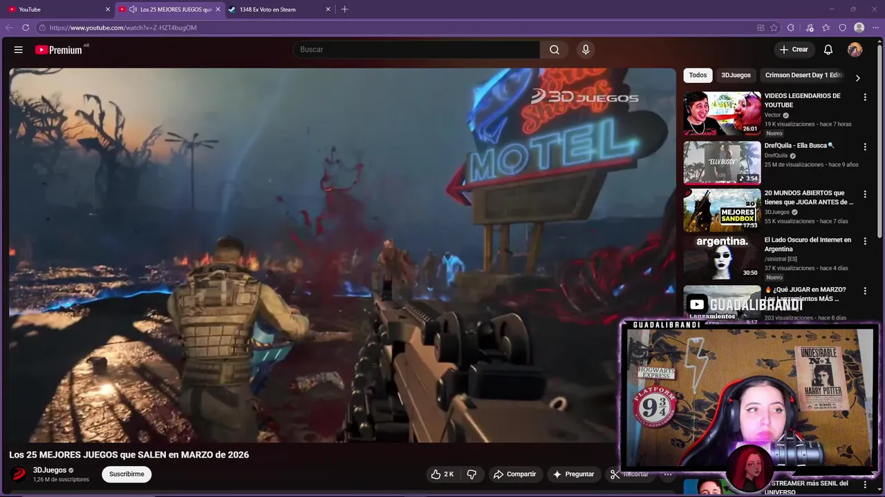The image size is (885, 497).
Task: Close the first YouTube tab
Action: tap(107, 10)
